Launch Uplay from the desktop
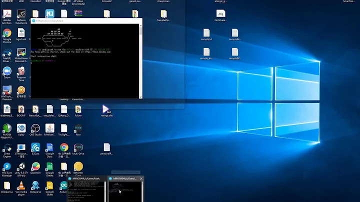The image size is (360, 202). [x=21, y=128]
